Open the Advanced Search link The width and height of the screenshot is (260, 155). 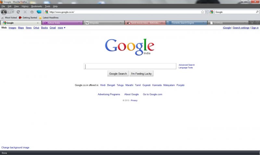[x=187, y=65]
